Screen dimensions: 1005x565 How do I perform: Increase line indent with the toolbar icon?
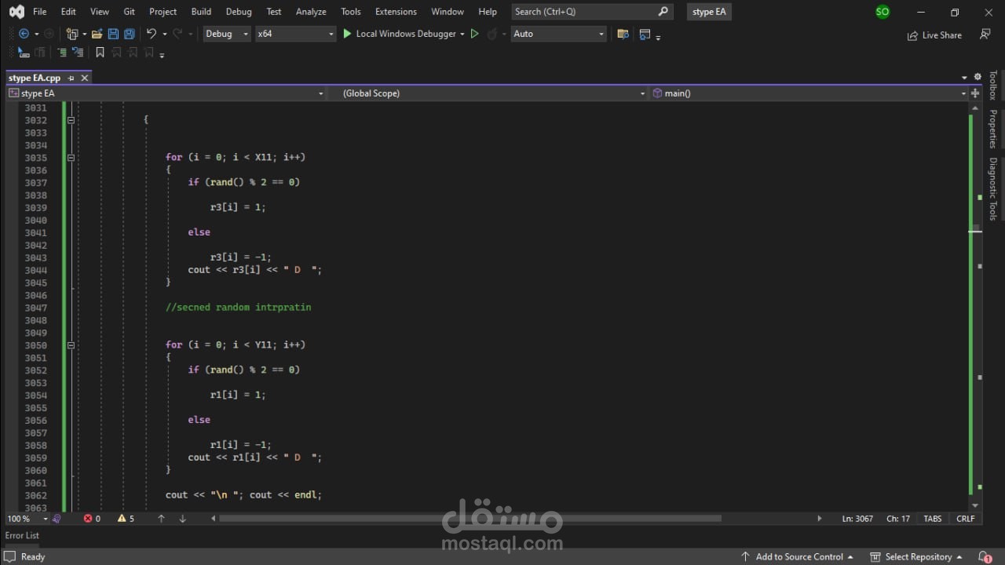click(77, 53)
